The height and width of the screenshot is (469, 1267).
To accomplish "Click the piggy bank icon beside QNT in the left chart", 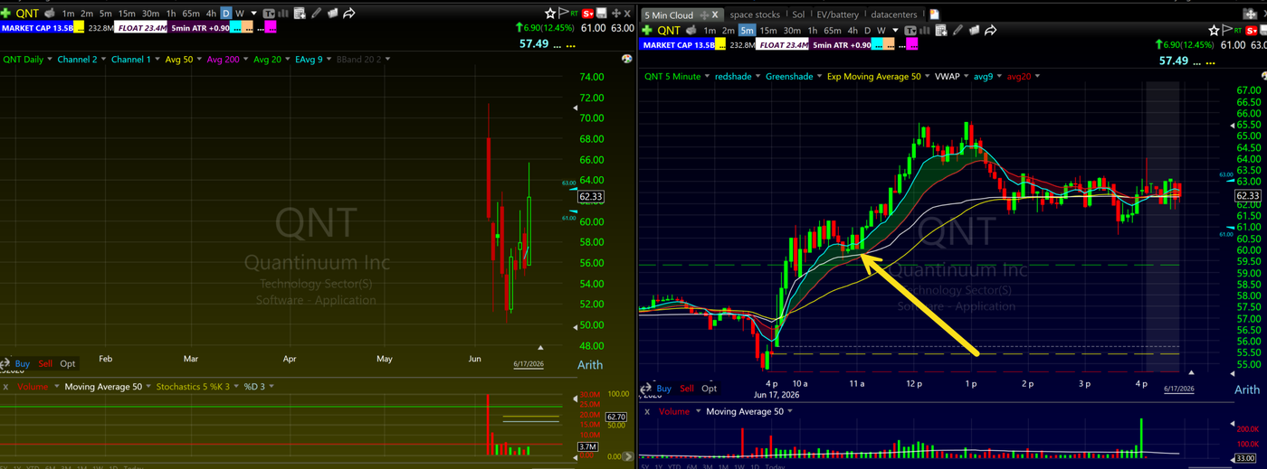I will pos(51,14).
